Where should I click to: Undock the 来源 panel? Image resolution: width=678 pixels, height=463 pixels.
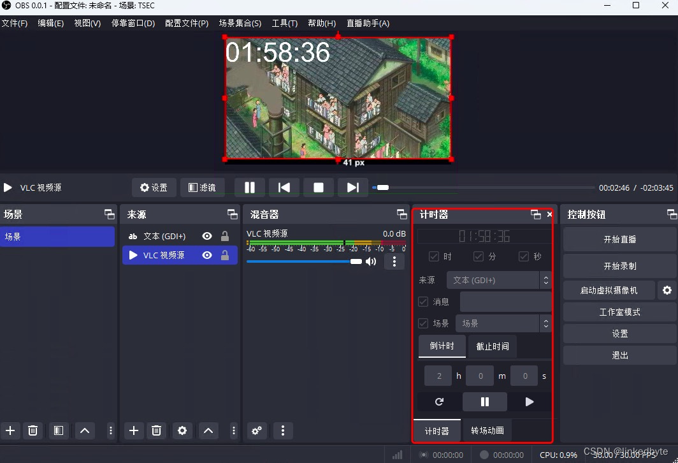coord(233,214)
